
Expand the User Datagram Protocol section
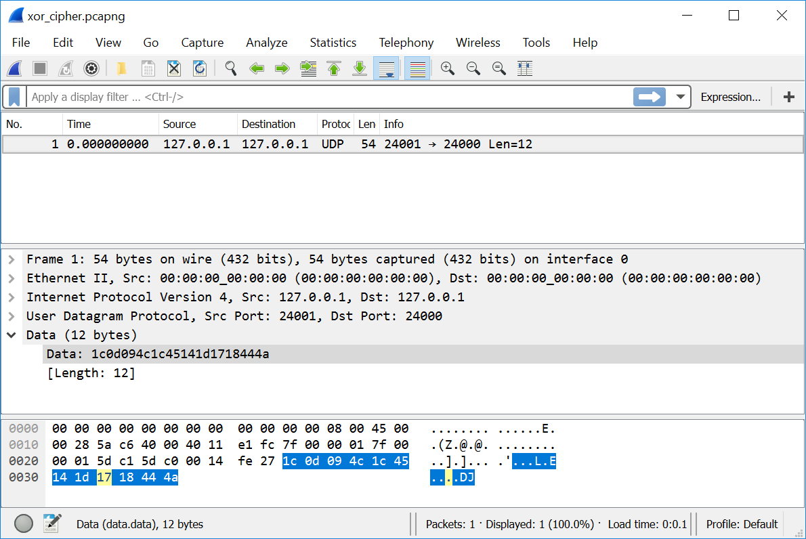click(12, 316)
